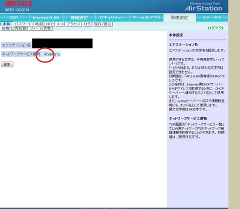Go to the セキュリティー tab

tap(112, 17)
